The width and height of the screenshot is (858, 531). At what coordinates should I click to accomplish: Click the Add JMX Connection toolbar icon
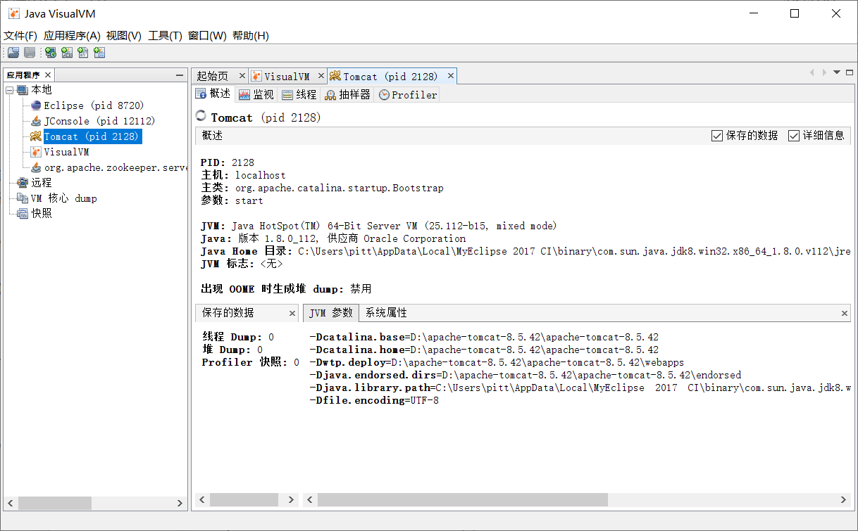pyautogui.click(x=66, y=52)
